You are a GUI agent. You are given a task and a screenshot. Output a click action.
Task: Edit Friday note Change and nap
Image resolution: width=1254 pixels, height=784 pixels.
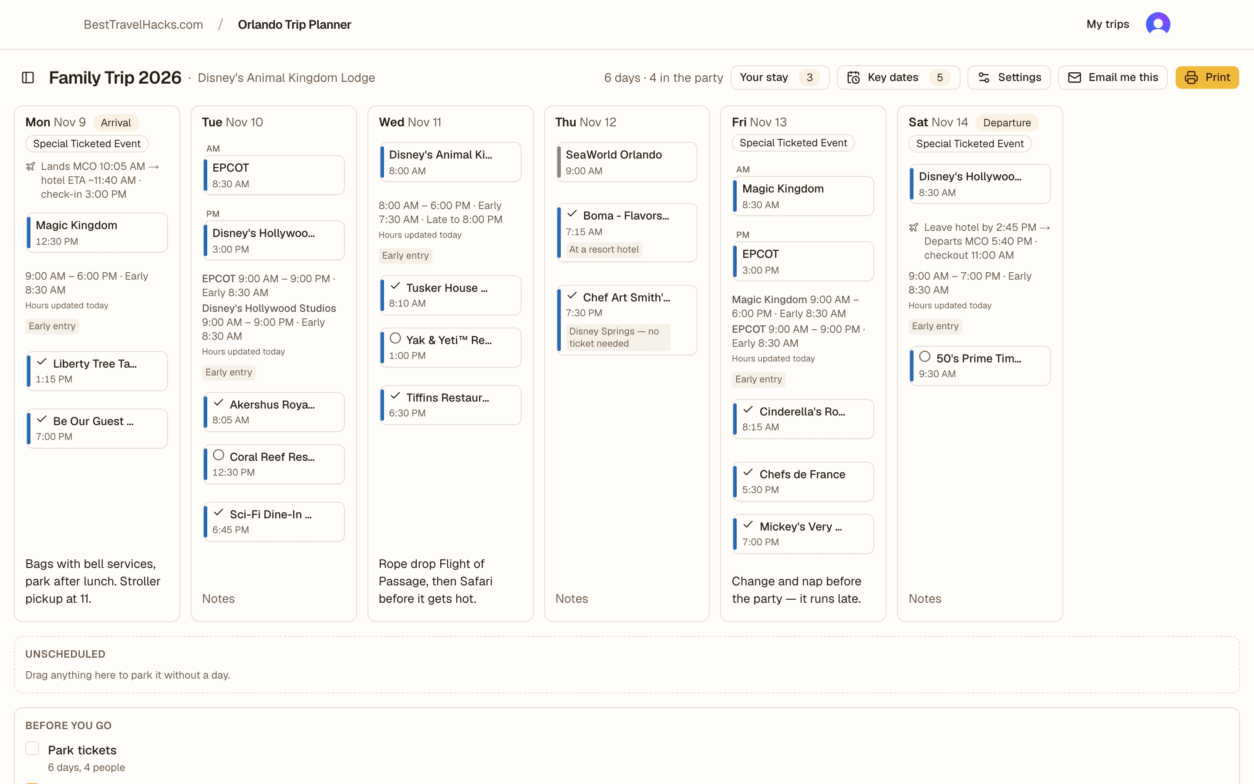[803, 590]
